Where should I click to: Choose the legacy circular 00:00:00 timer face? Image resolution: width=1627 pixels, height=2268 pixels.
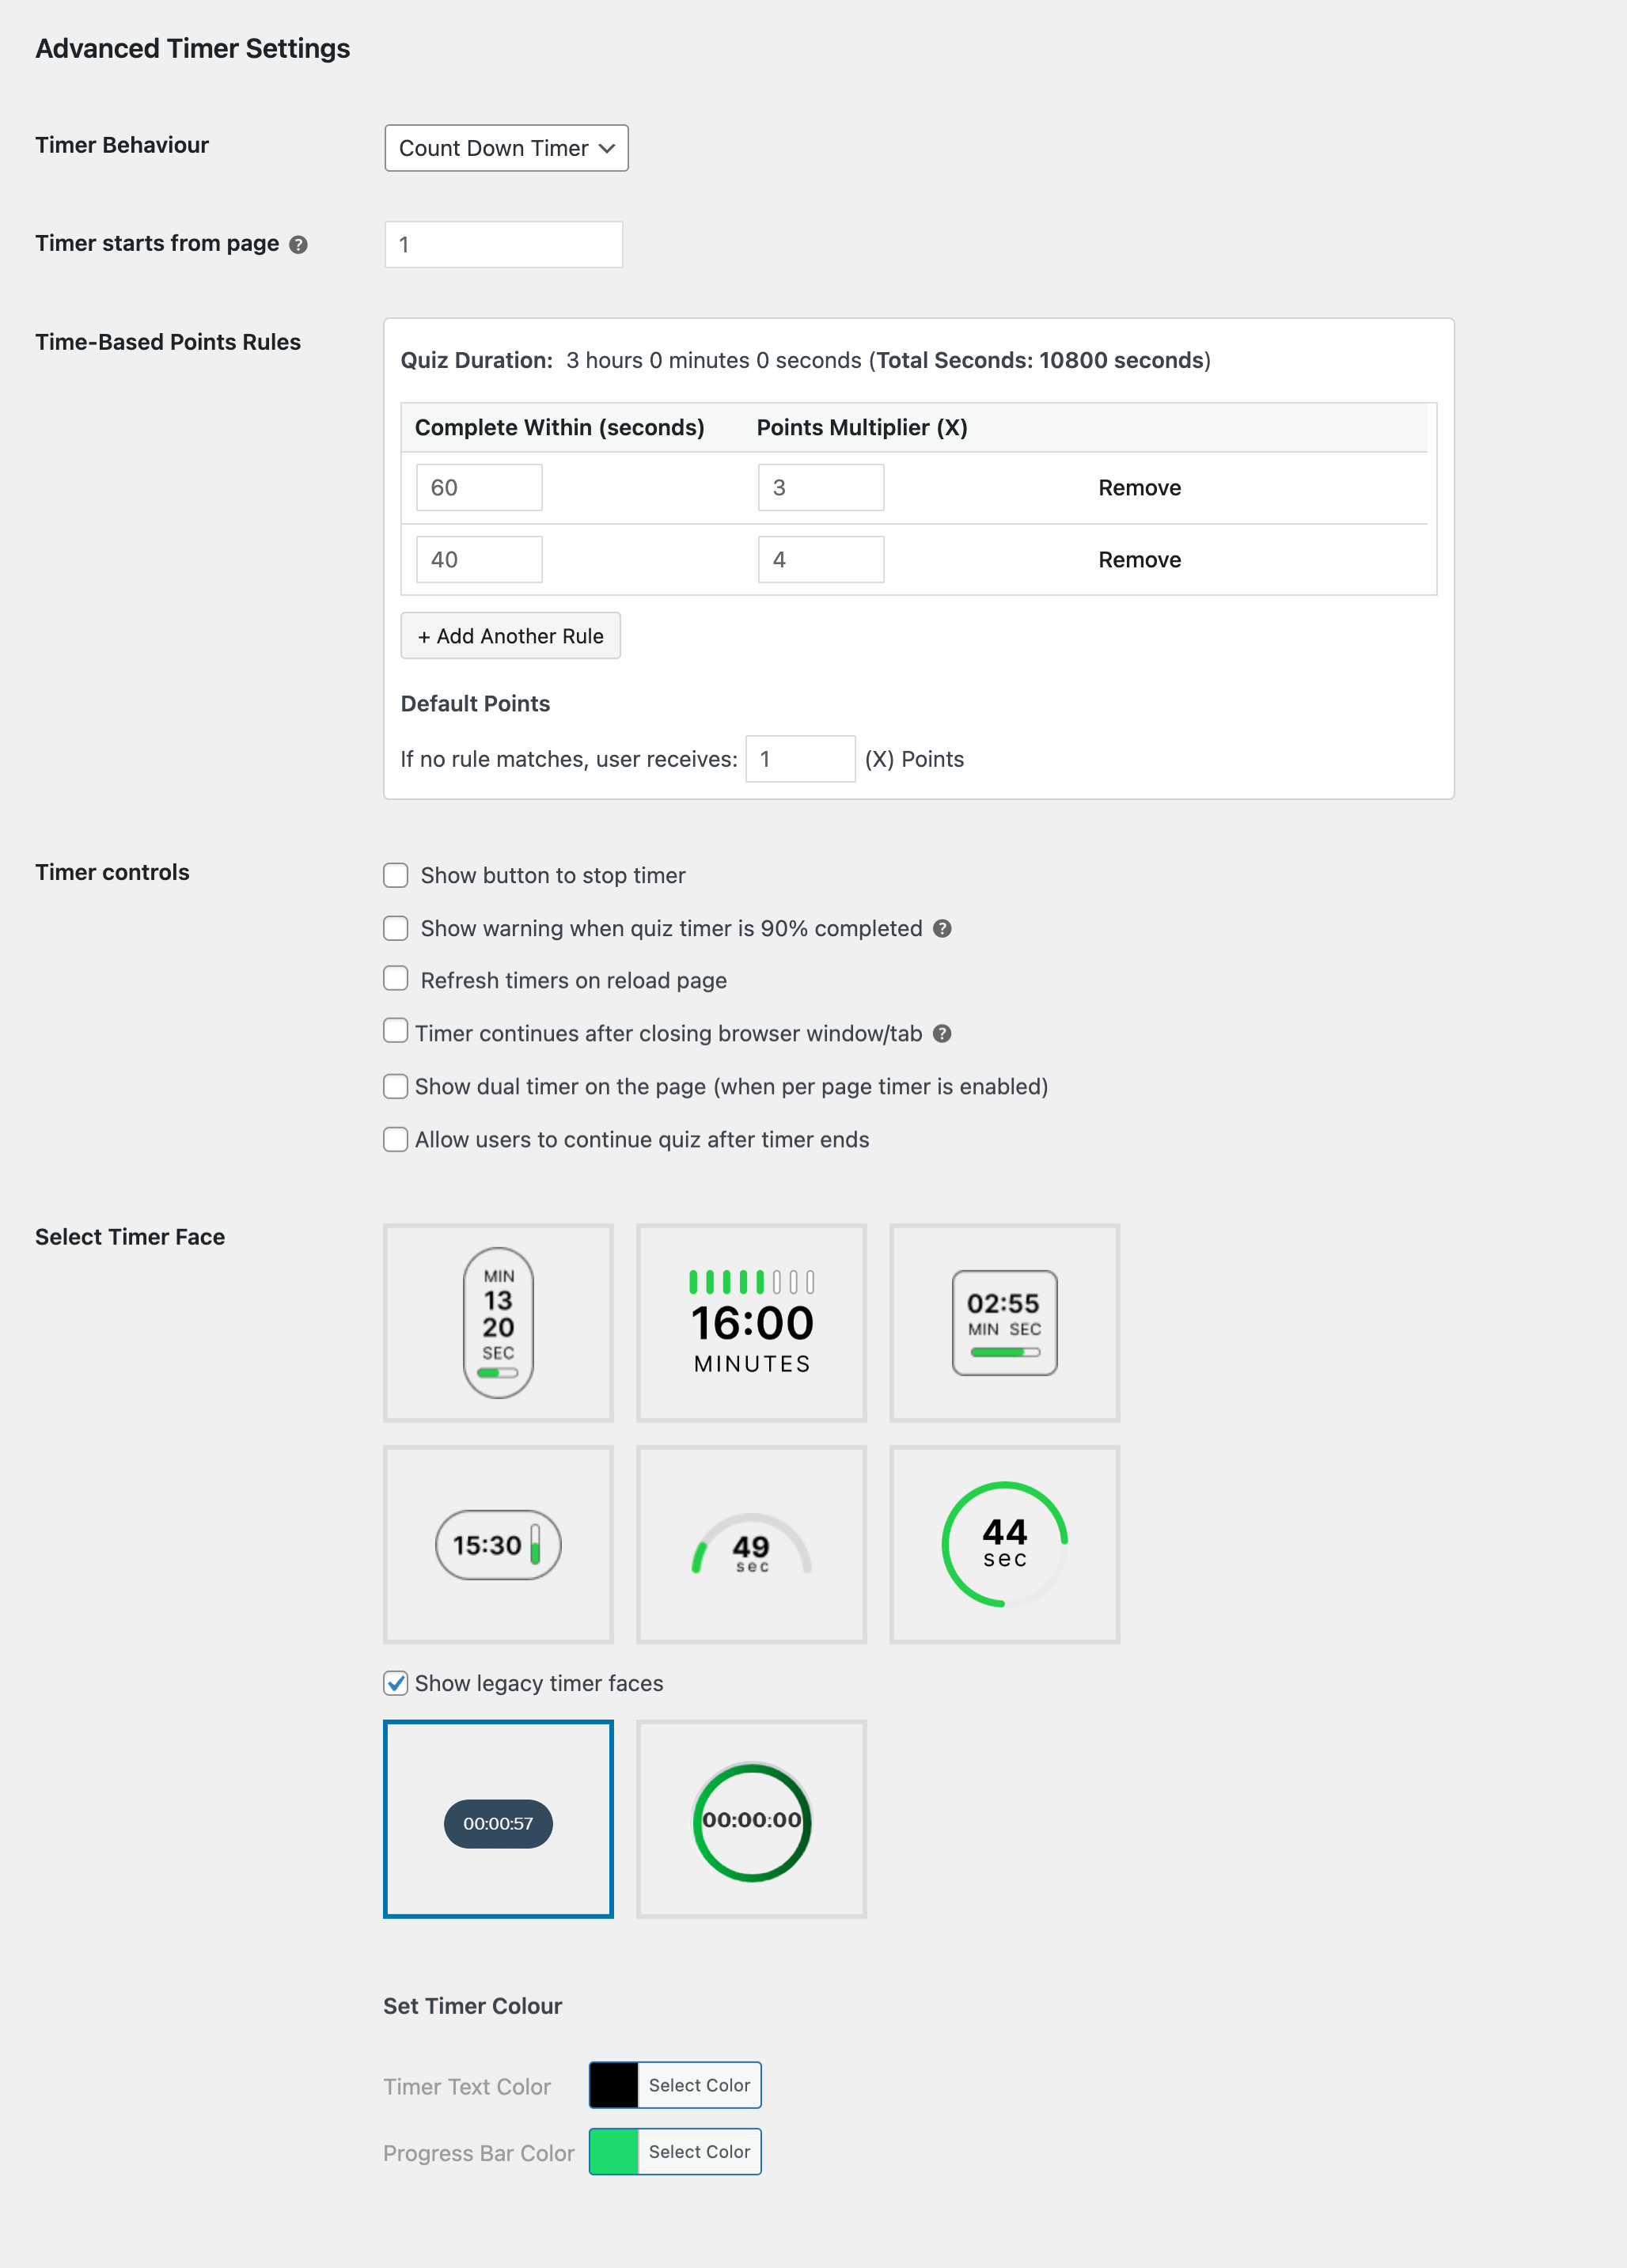[751, 1820]
